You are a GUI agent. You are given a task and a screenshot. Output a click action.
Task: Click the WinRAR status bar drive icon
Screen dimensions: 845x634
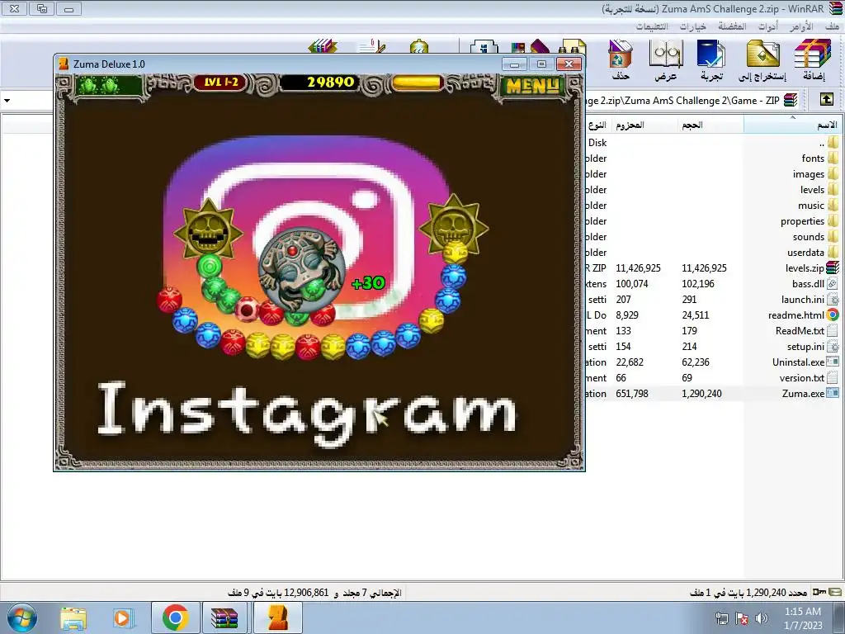point(836,592)
